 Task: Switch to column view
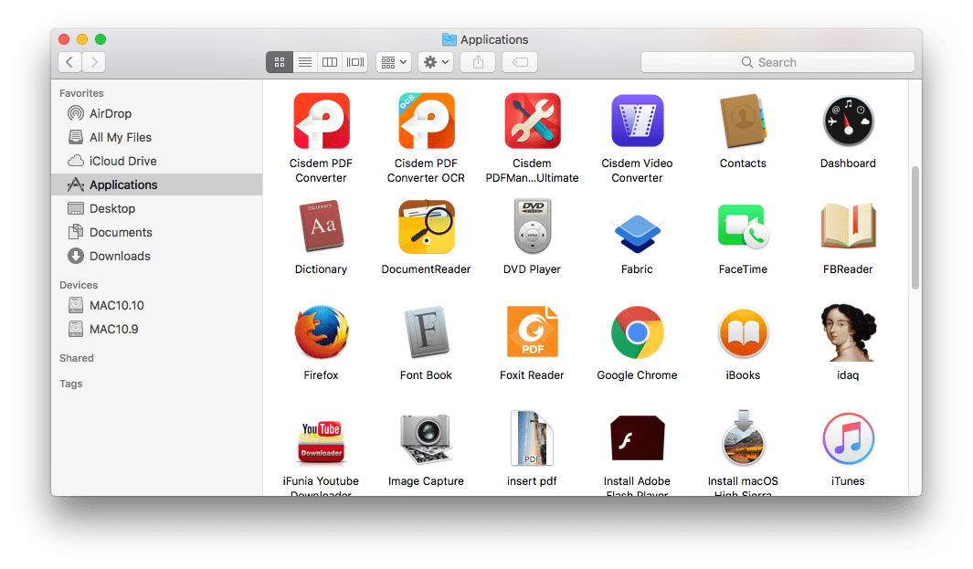click(x=330, y=62)
